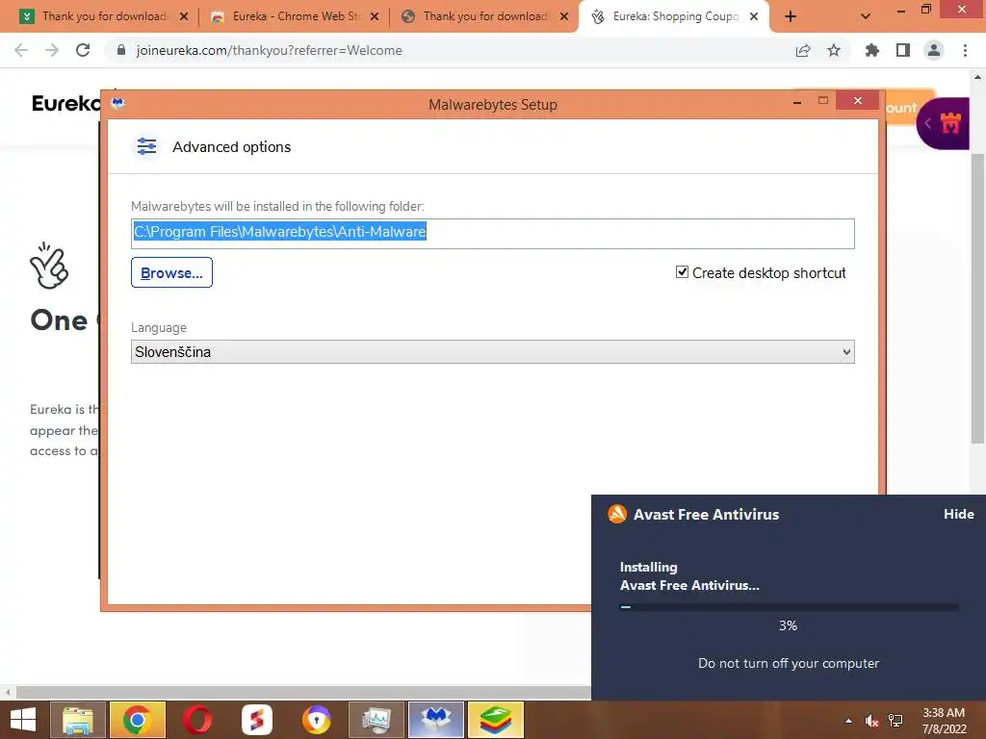Click 'Do not turn off your computer' text
The image size is (986, 739).
(x=789, y=663)
